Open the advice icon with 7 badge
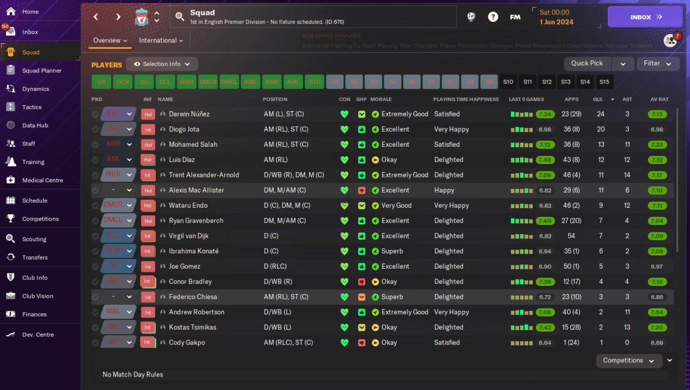This screenshot has width=690, height=390. tap(671, 40)
